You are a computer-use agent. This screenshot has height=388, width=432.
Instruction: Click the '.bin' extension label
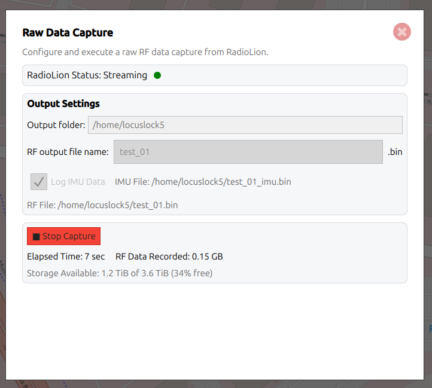[395, 152]
